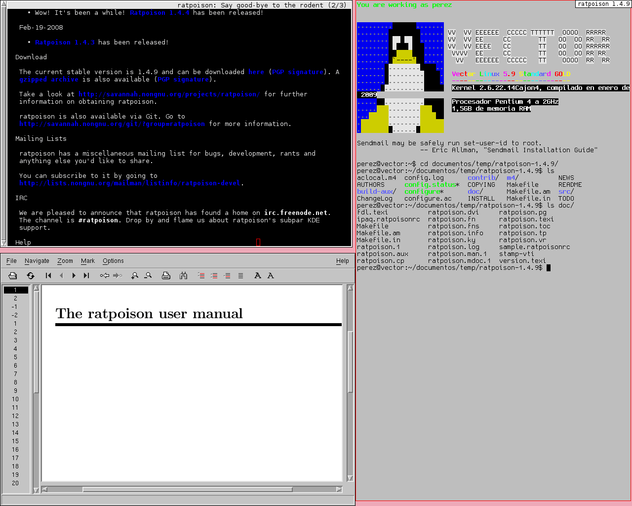The image size is (632, 506).
Task: Toggle marks for even pages icon
Action: click(x=214, y=276)
